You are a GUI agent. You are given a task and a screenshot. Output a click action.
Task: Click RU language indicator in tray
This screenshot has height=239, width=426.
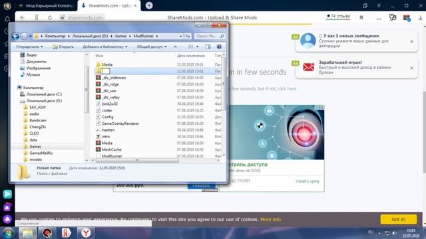point(371,232)
